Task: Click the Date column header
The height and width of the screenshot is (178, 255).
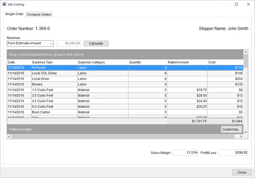Action: 19,62
